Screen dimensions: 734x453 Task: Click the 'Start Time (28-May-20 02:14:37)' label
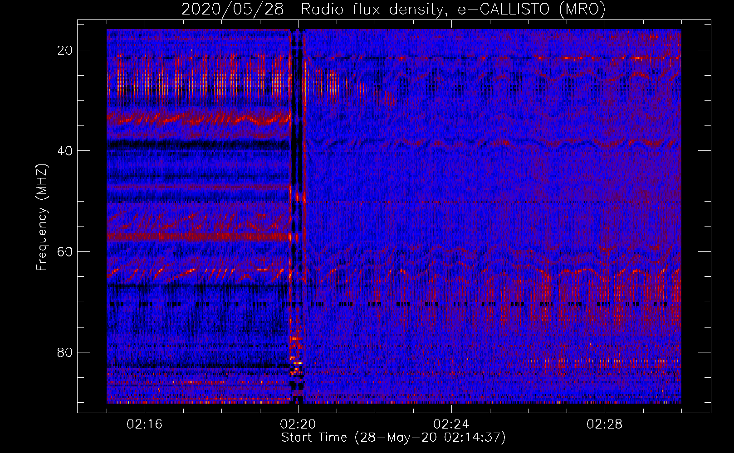coord(393,438)
